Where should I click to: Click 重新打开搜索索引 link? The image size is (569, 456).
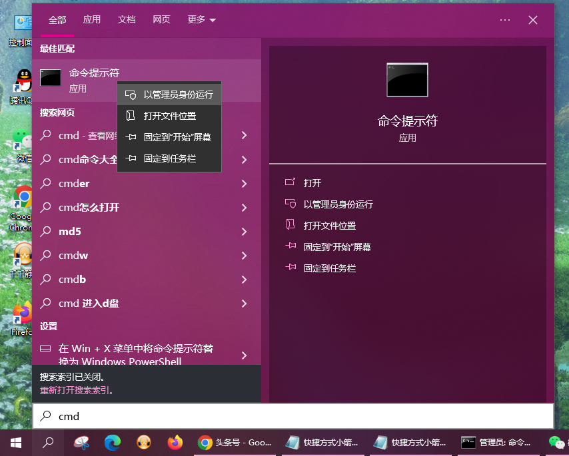77,390
